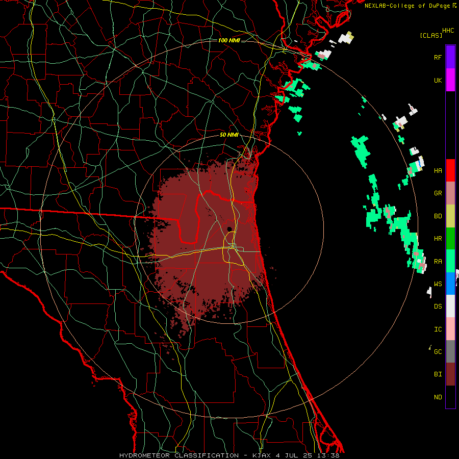This screenshot has width=459, height=459.
Task: Click the WS blue legend swatch
Action: (450, 284)
